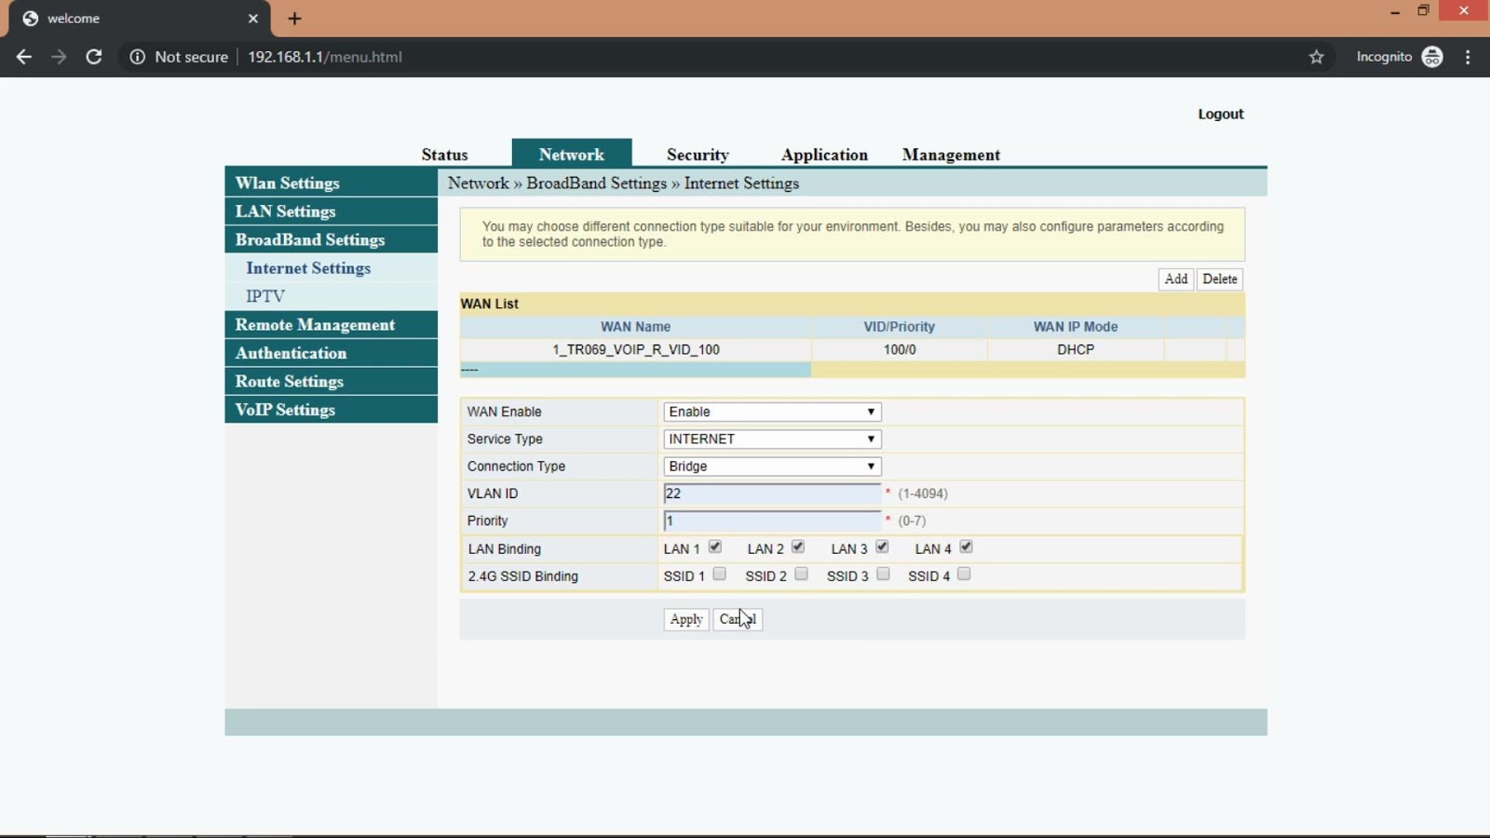Image resolution: width=1490 pixels, height=838 pixels.
Task: Click the Apply button
Action: (686, 619)
